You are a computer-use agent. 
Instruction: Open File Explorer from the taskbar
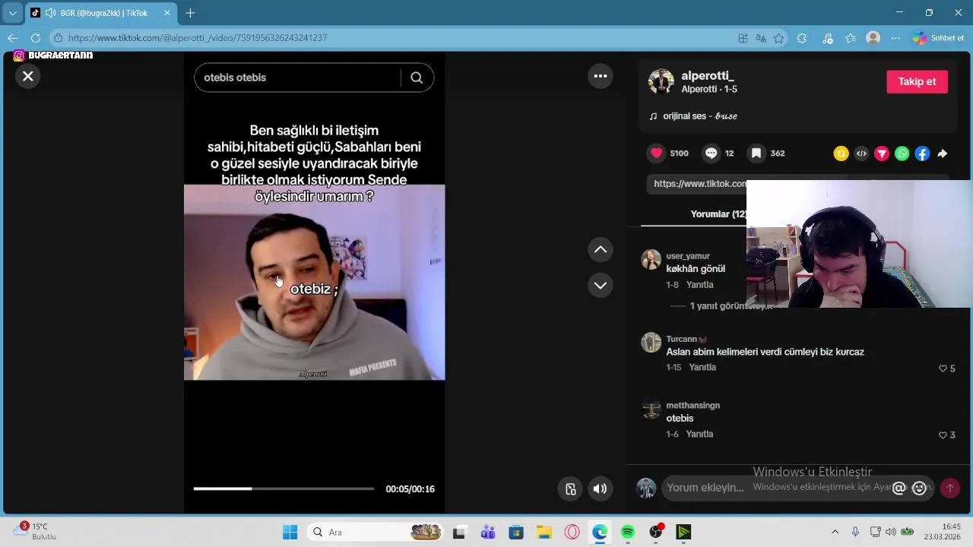(x=544, y=532)
